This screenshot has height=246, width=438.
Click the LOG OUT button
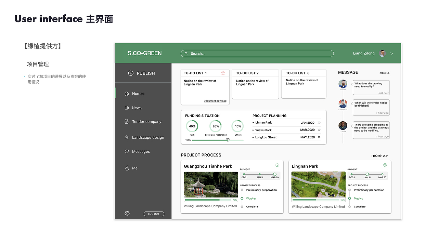[x=154, y=214]
